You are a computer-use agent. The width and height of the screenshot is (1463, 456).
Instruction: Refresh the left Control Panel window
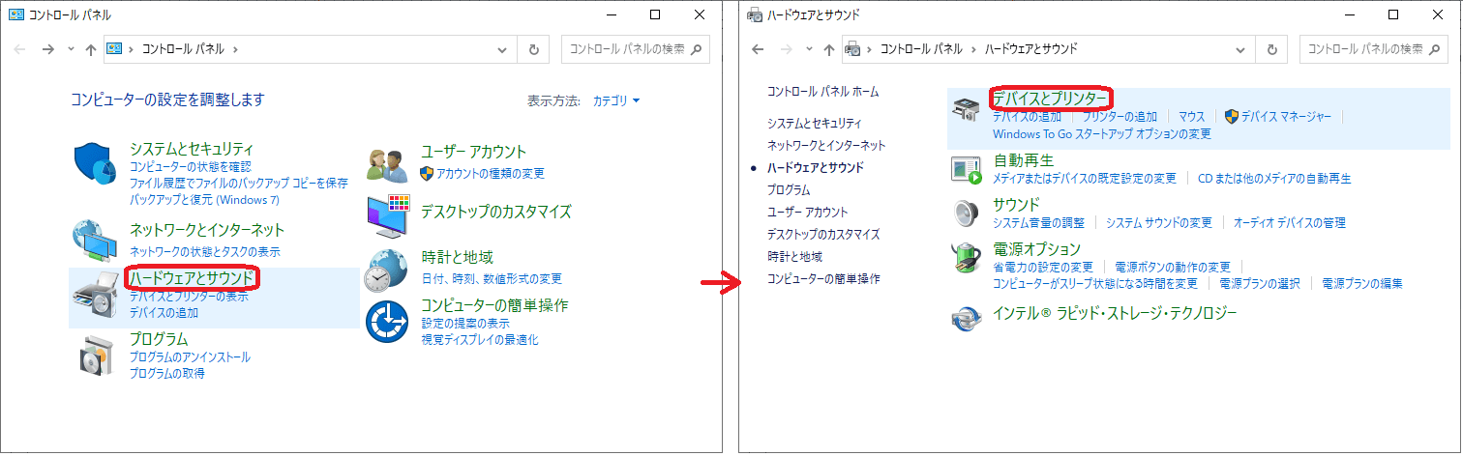coord(534,49)
